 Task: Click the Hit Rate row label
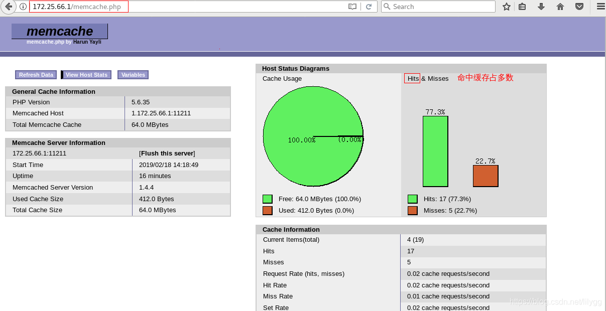coord(275,285)
